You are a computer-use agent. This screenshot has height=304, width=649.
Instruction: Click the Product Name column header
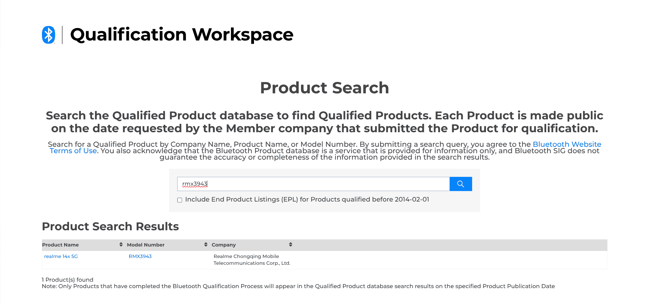click(x=61, y=245)
